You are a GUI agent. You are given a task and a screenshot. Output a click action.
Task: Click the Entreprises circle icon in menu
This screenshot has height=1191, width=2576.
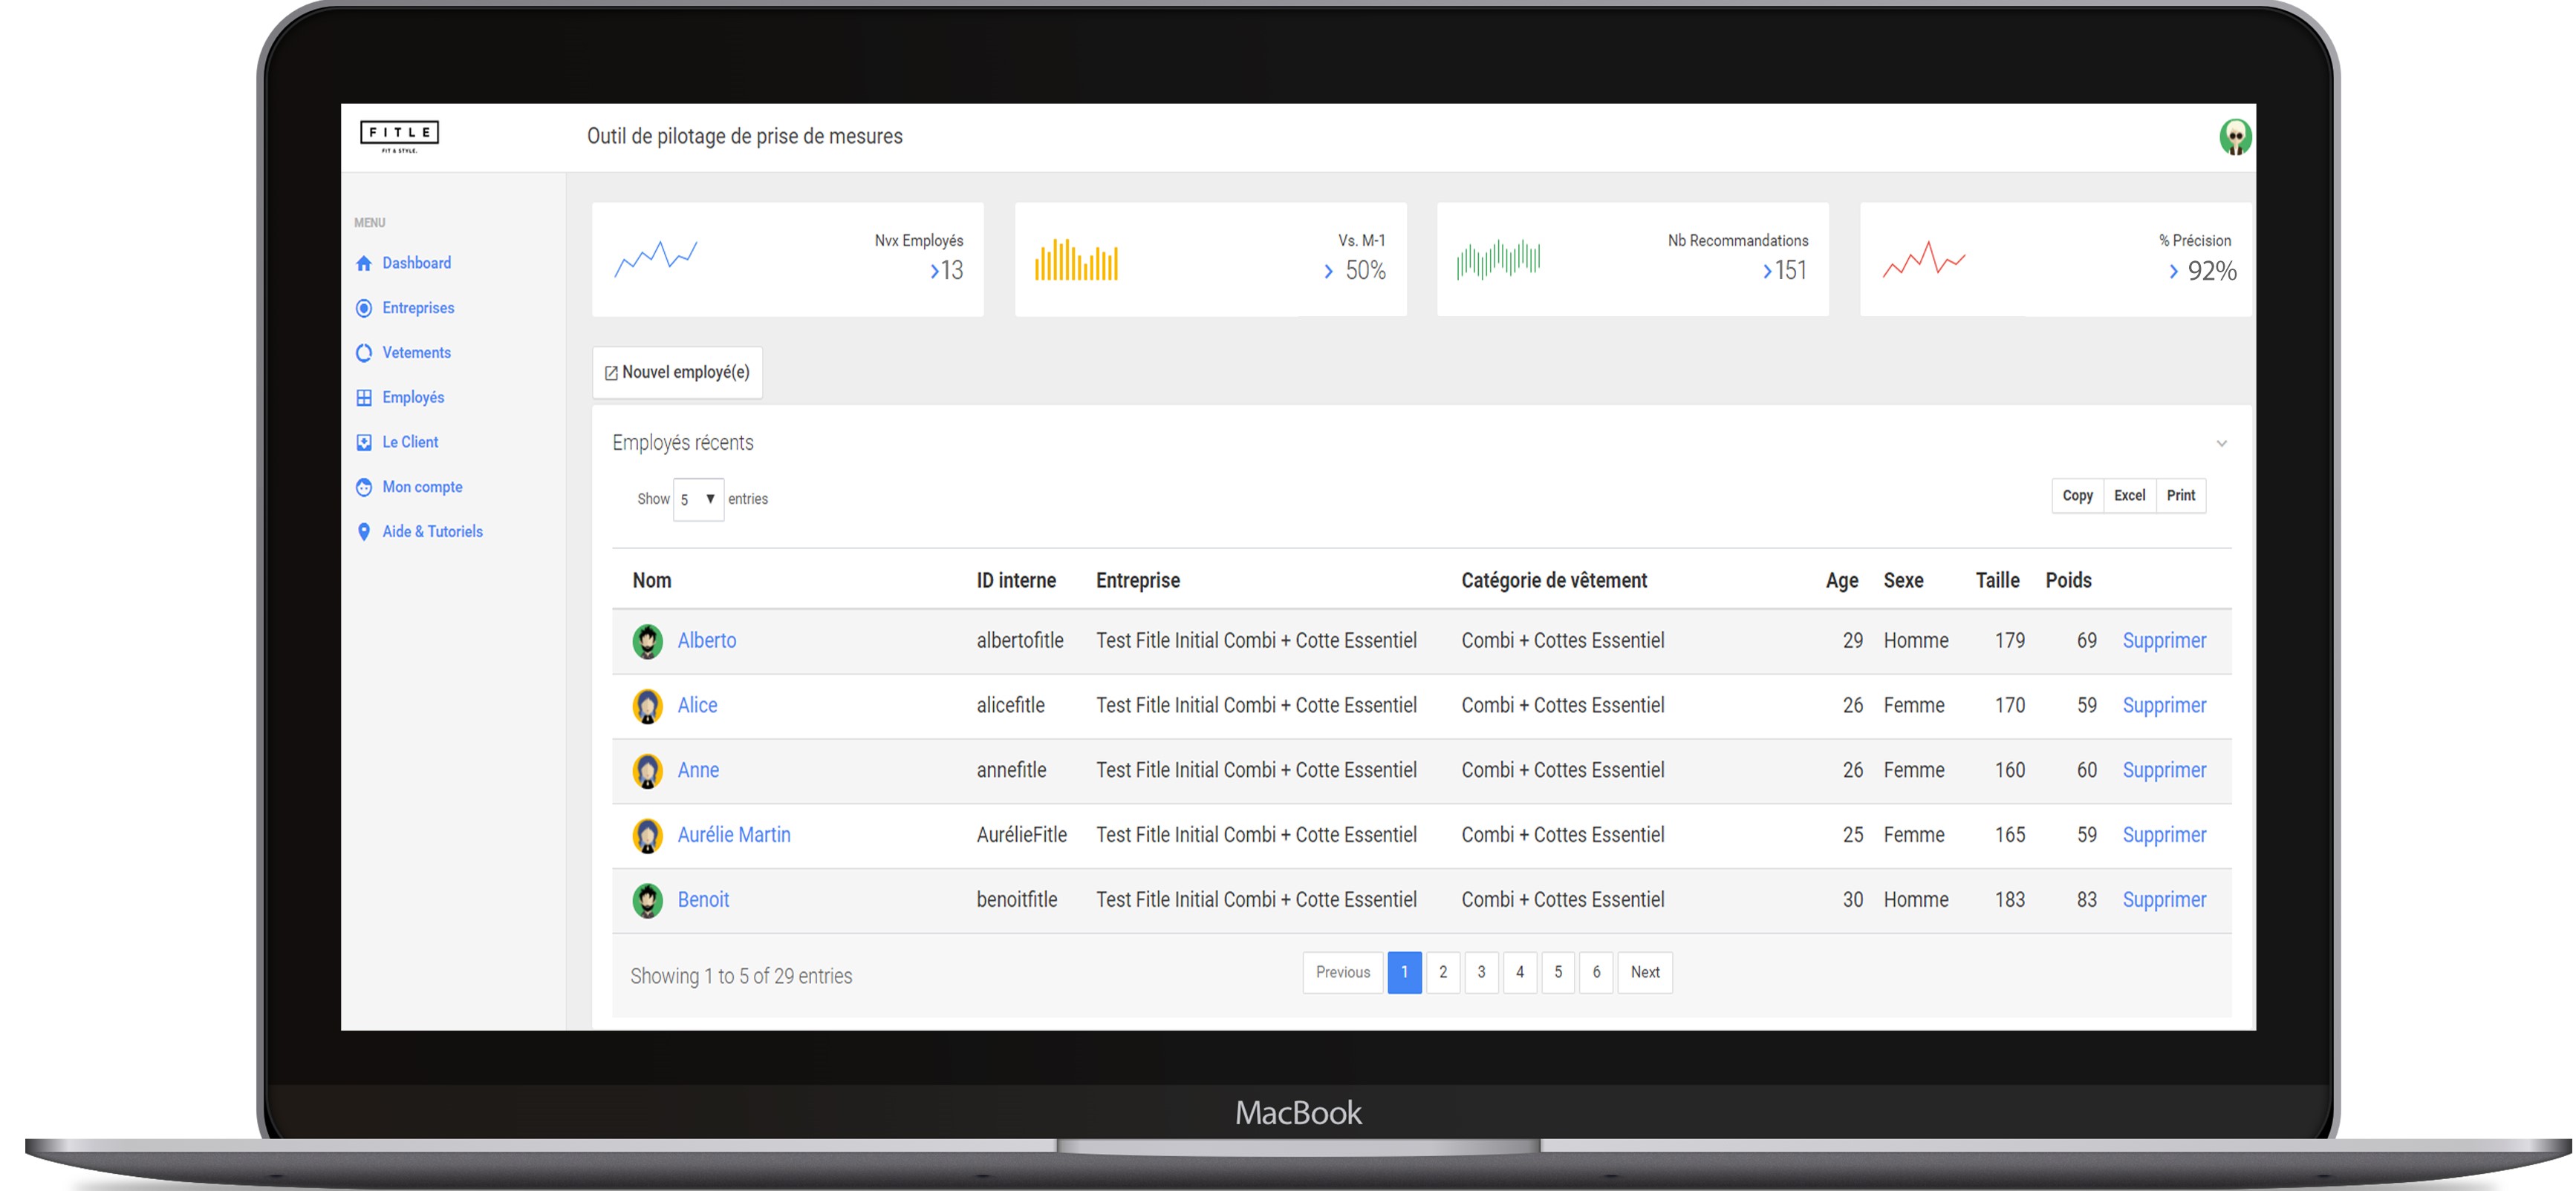click(364, 308)
